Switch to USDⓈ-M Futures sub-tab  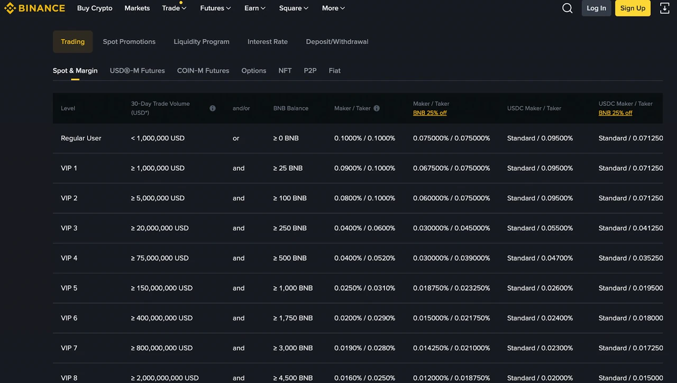(x=138, y=70)
